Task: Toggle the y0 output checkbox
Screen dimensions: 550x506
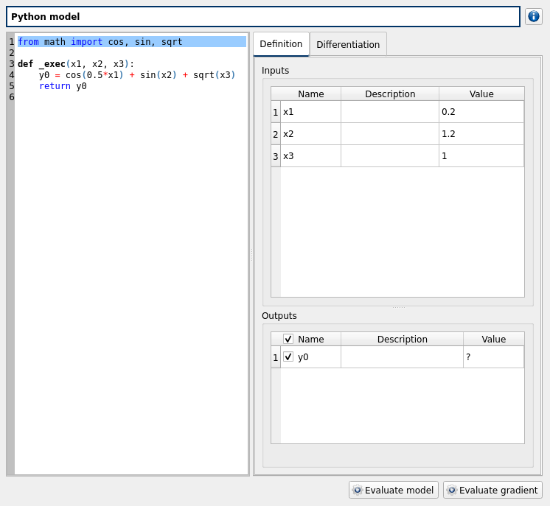Action: pyautogui.click(x=288, y=357)
